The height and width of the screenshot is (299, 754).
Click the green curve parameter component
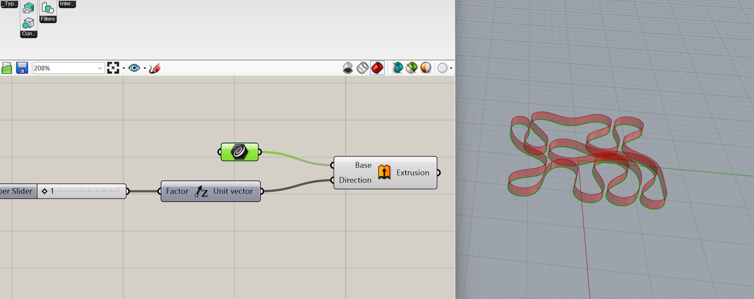point(239,152)
